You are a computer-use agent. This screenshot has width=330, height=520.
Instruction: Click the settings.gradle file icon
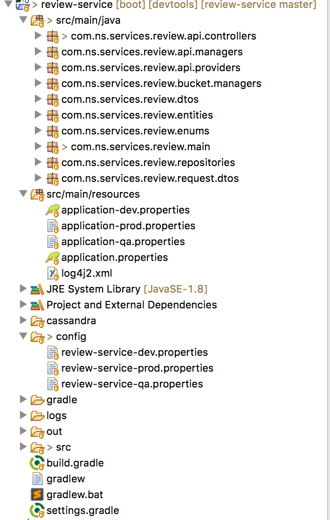37,510
